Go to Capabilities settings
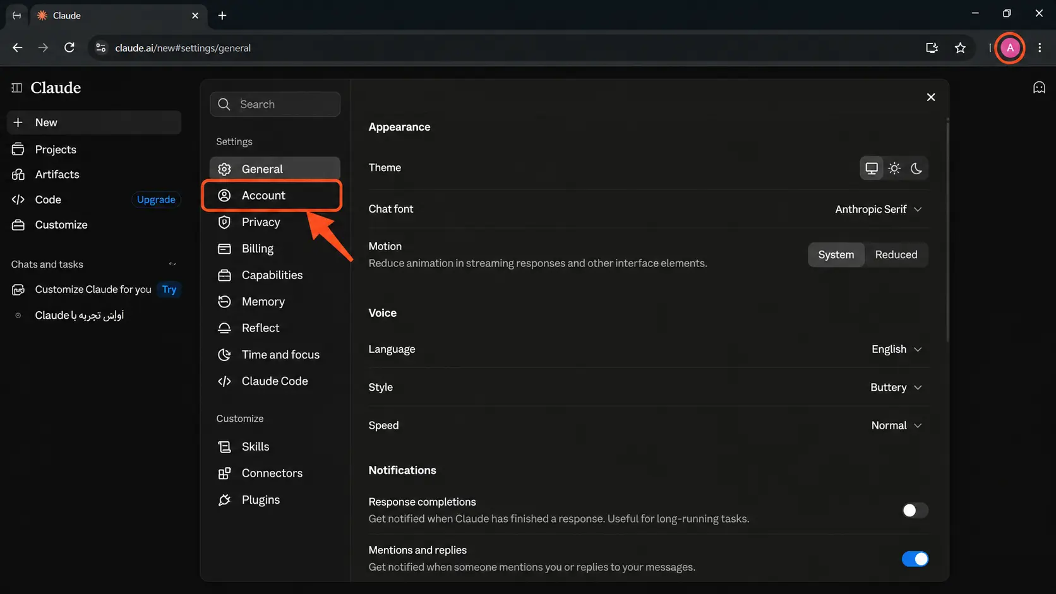This screenshot has width=1056, height=594. click(275, 275)
